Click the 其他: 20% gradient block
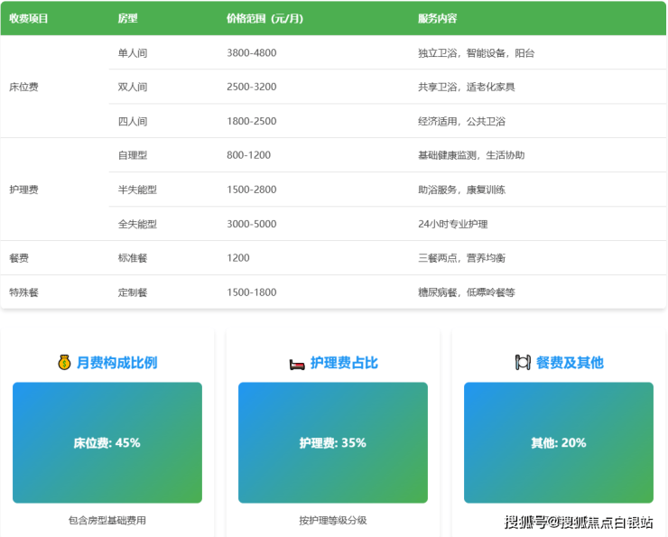This screenshot has height=537, width=668. (559, 442)
